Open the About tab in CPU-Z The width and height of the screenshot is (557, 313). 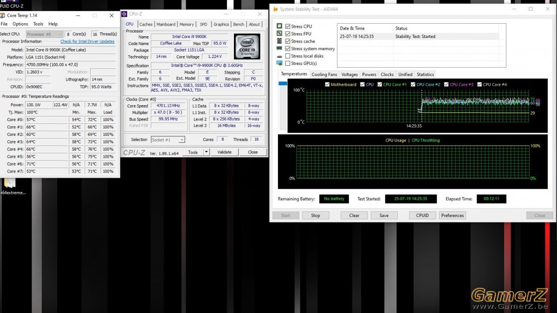pyautogui.click(x=254, y=25)
